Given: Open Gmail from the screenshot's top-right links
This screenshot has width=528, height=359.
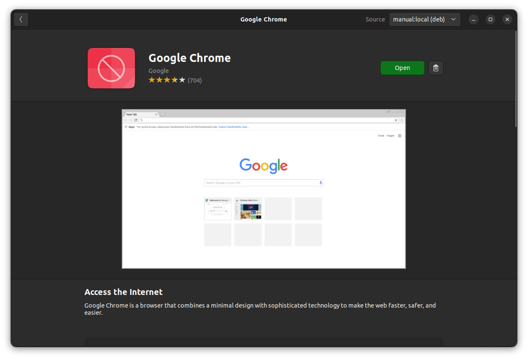Looking at the screenshot, I should [380, 136].
